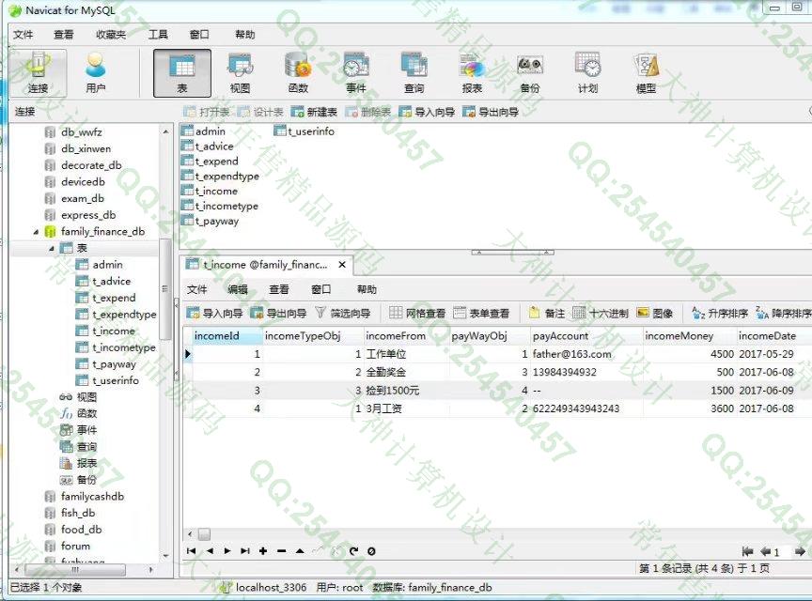Open the 查询 query toolbar icon
This screenshot has height=601, width=812.
coord(414,73)
